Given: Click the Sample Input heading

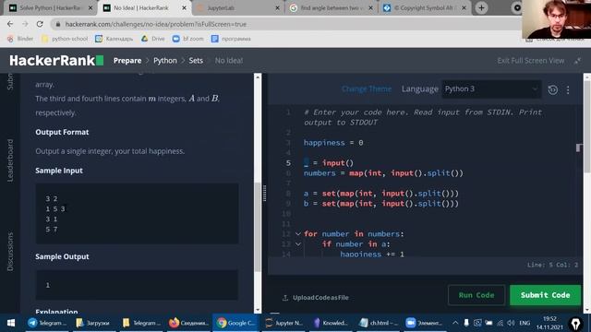Looking at the screenshot, I should [59, 171].
